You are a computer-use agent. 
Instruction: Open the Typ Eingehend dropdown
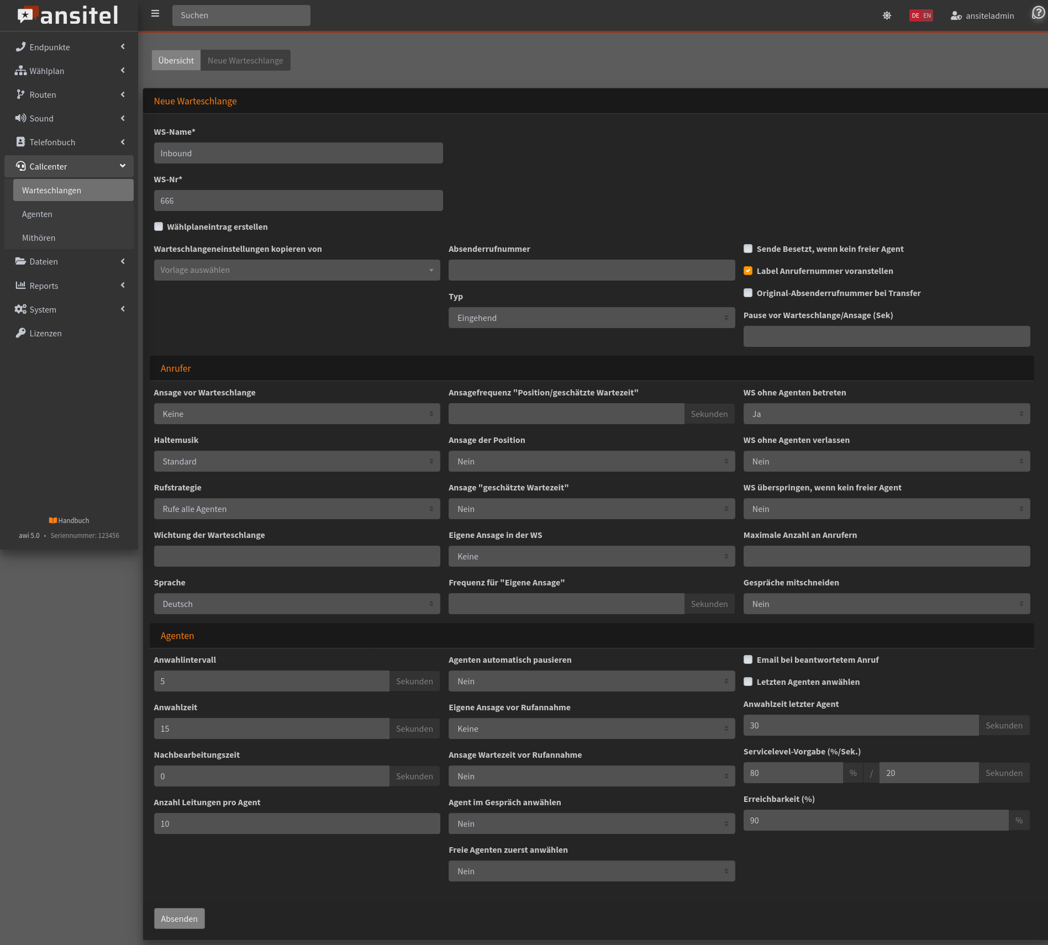(591, 318)
